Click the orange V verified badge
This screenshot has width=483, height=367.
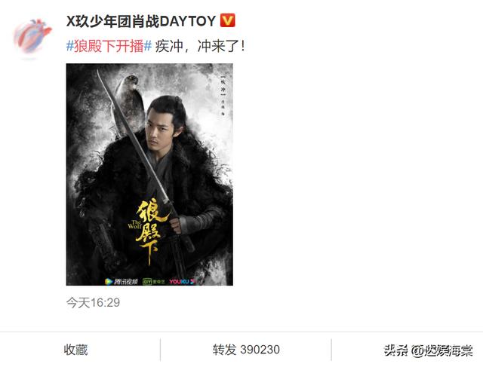(228, 21)
